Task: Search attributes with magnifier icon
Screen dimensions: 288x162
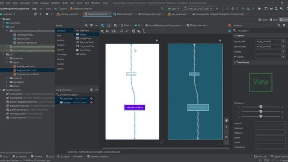Action: 279,25
